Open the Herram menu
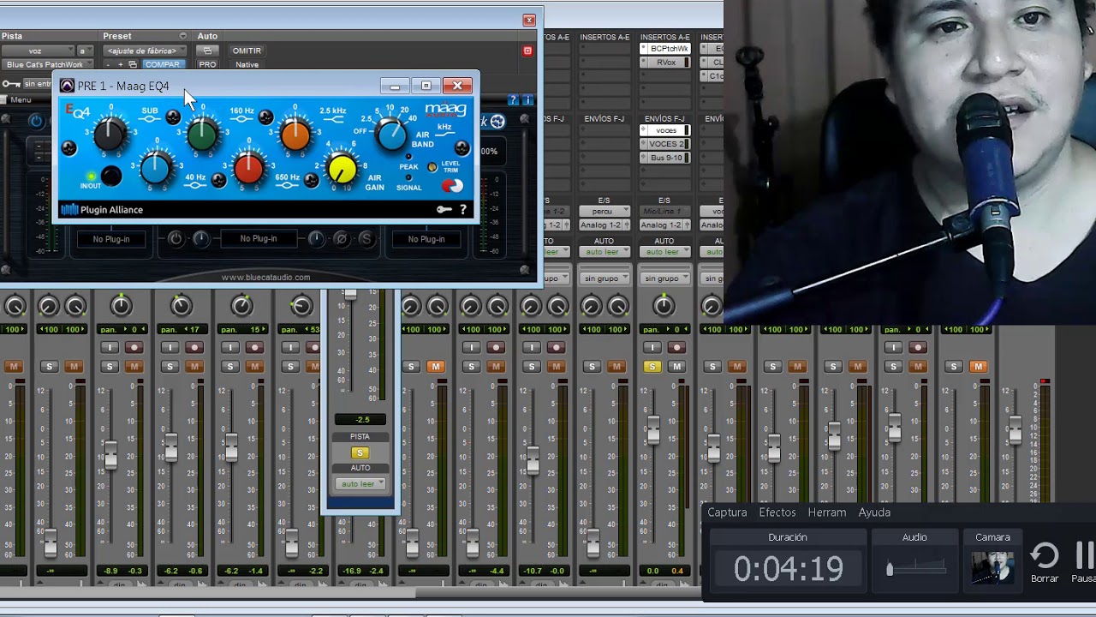Screen dimensions: 1096x617 [x=827, y=512]
